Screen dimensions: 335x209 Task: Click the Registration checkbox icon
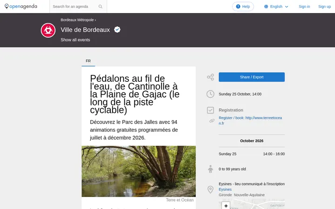pos(210,110)
